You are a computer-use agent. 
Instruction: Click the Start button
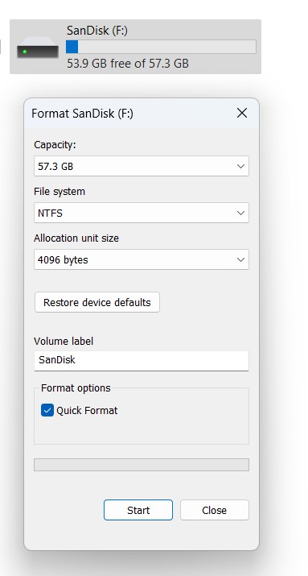[138, 510]
